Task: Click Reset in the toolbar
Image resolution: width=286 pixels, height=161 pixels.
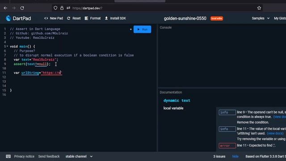Action: [74, 18]
